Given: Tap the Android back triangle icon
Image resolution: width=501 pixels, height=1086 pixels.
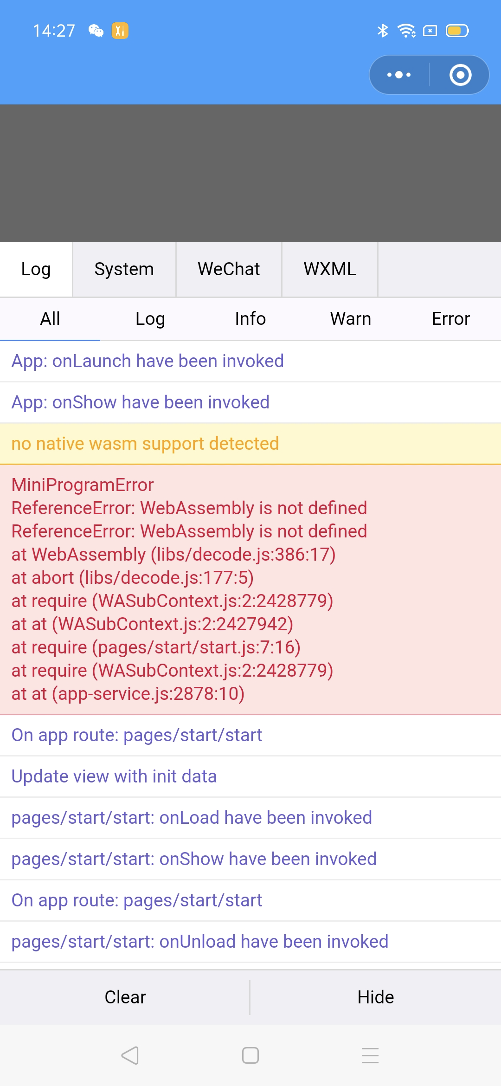Looking at the screenshot, I should click(x=130, y=1055).
